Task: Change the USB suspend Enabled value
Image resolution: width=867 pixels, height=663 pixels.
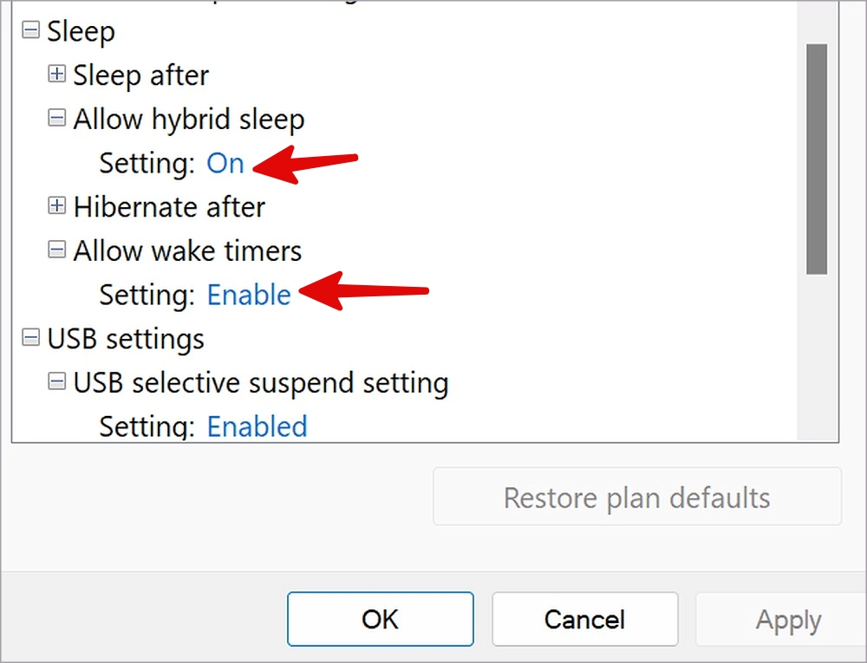Action: click(x=257, y=427)
